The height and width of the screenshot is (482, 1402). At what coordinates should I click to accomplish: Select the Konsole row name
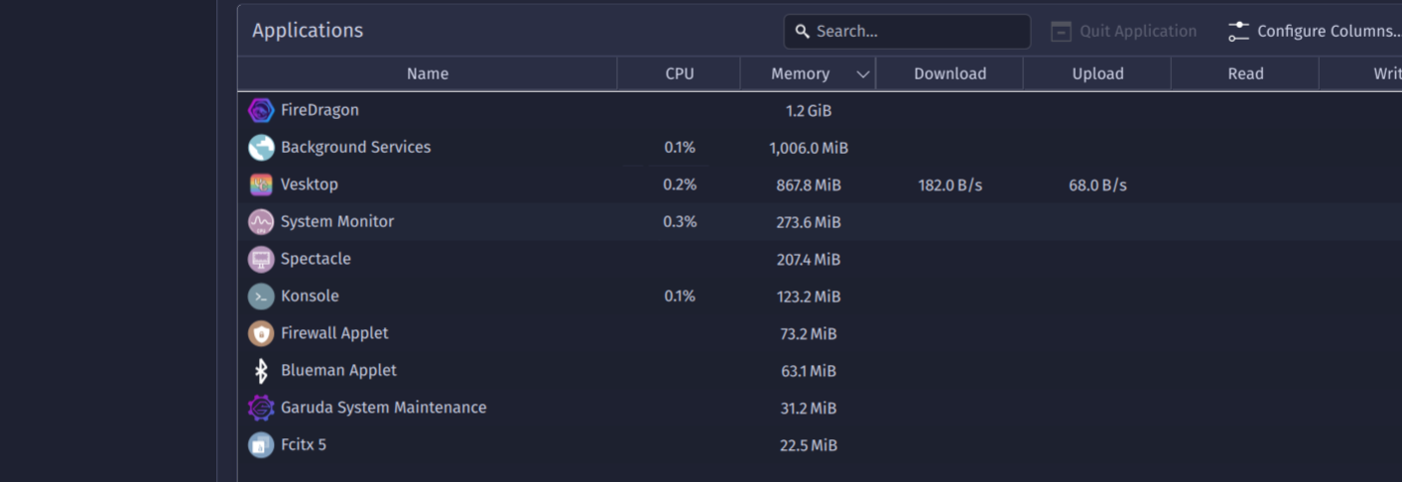pyautogui.click(x=310, y=296)
